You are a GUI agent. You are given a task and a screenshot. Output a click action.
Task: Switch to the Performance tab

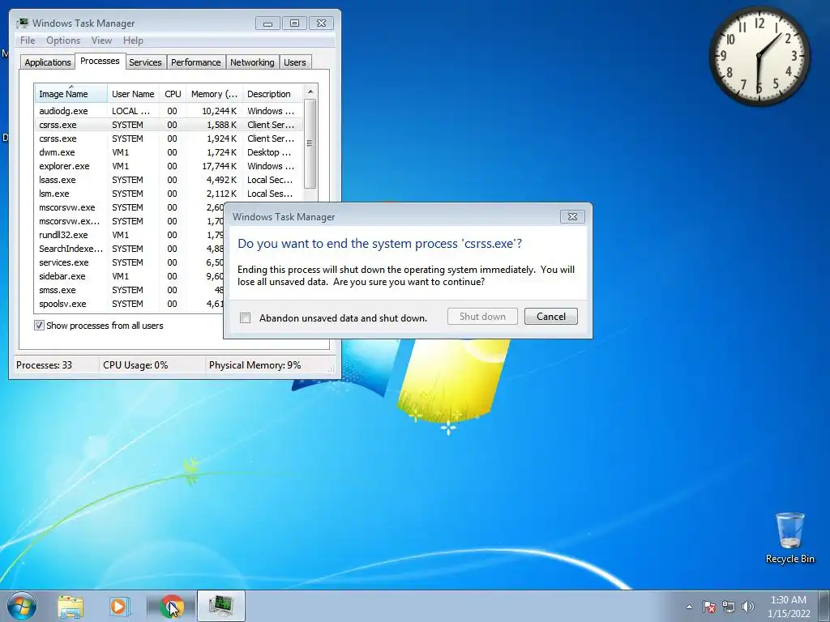click(x=196, y=62)
